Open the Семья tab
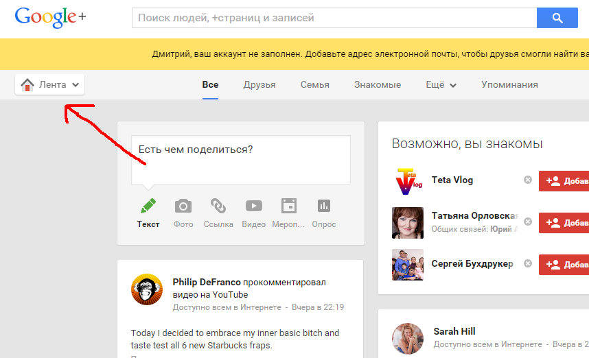The width and height of the screenshot is (589, 358). coord(314,85)
